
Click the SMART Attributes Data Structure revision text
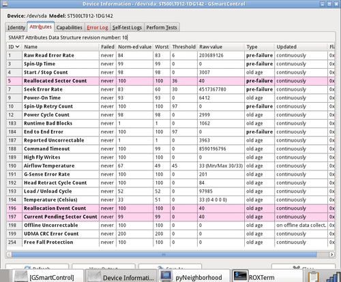[68, 37]
